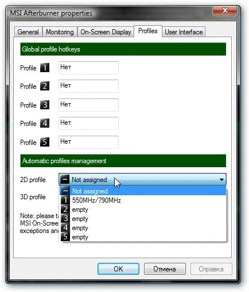Click the Profile 2 number icon
The width and height of the screenshot is (249, 292).
coord(45,86)
